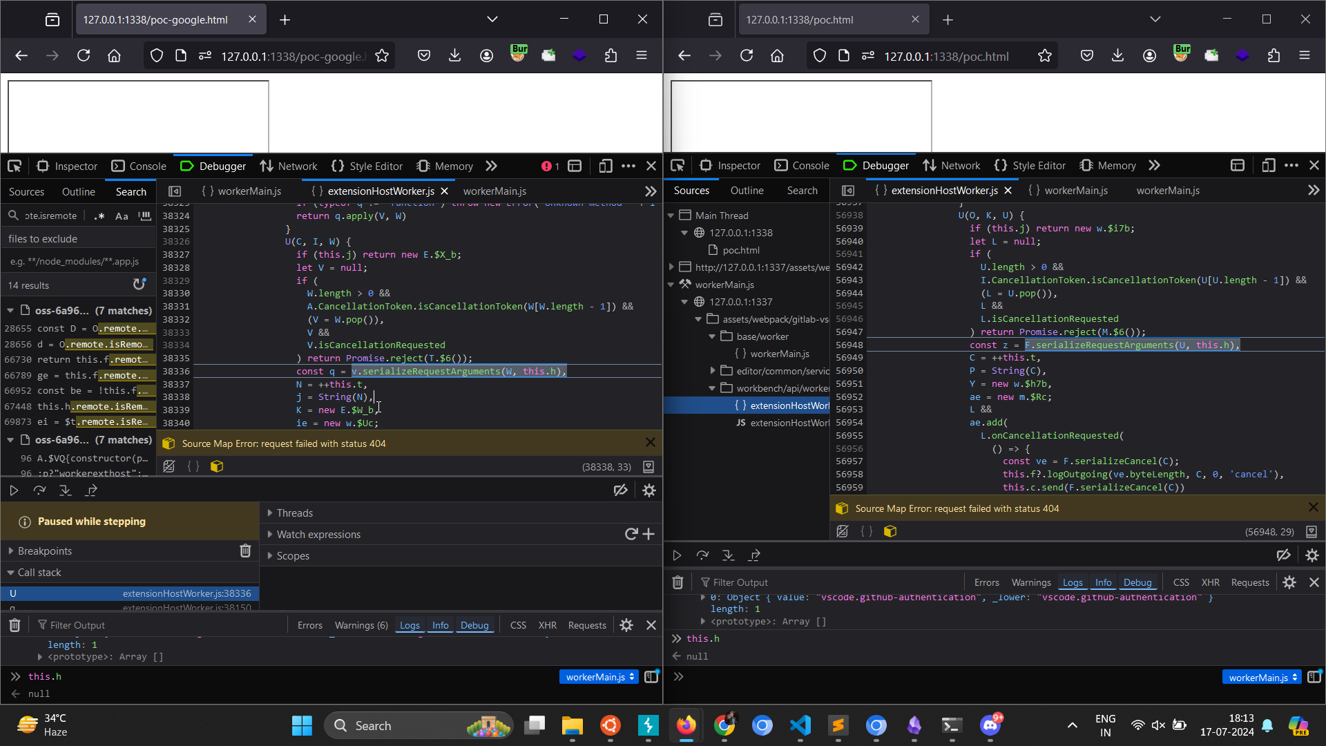Show all editor tabs dropdown in left debugger
The image size is (1326, 746).
pyautogui.click(x=651, y=191)
